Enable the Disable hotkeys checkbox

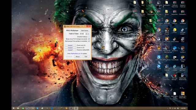point(89,37)
